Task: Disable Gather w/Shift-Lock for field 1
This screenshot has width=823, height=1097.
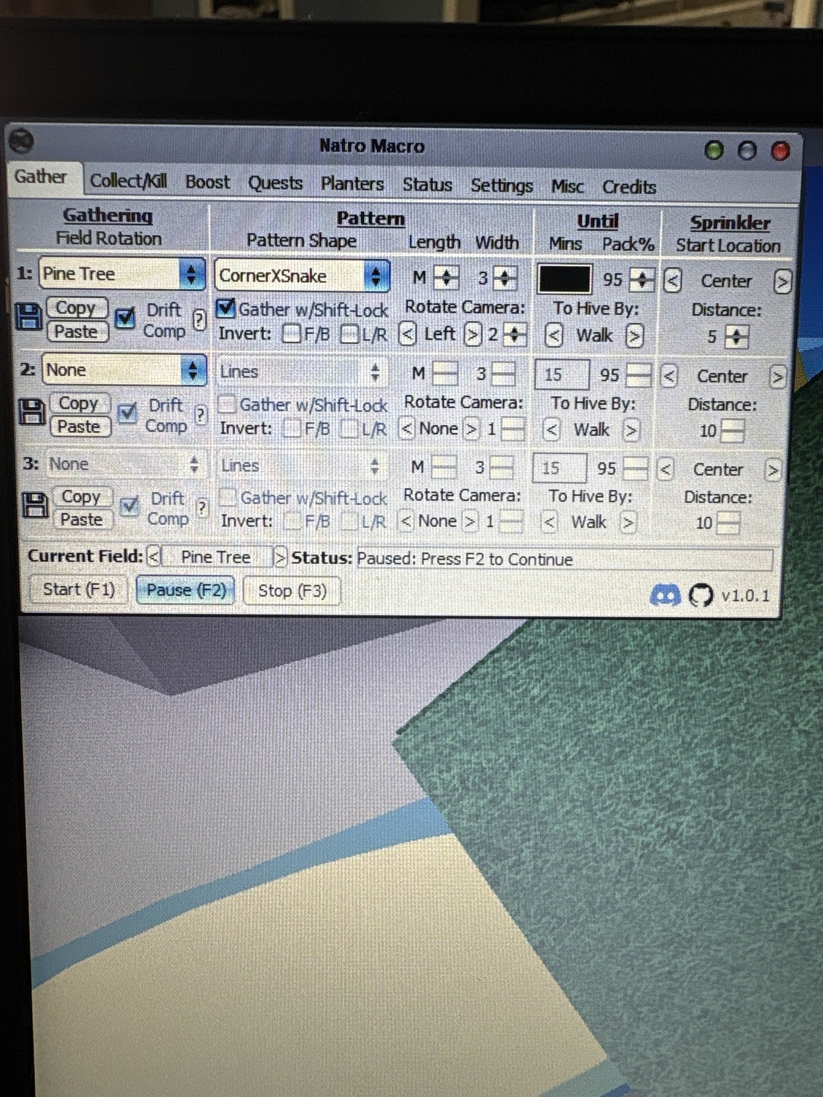Action: tap(226, 309)
